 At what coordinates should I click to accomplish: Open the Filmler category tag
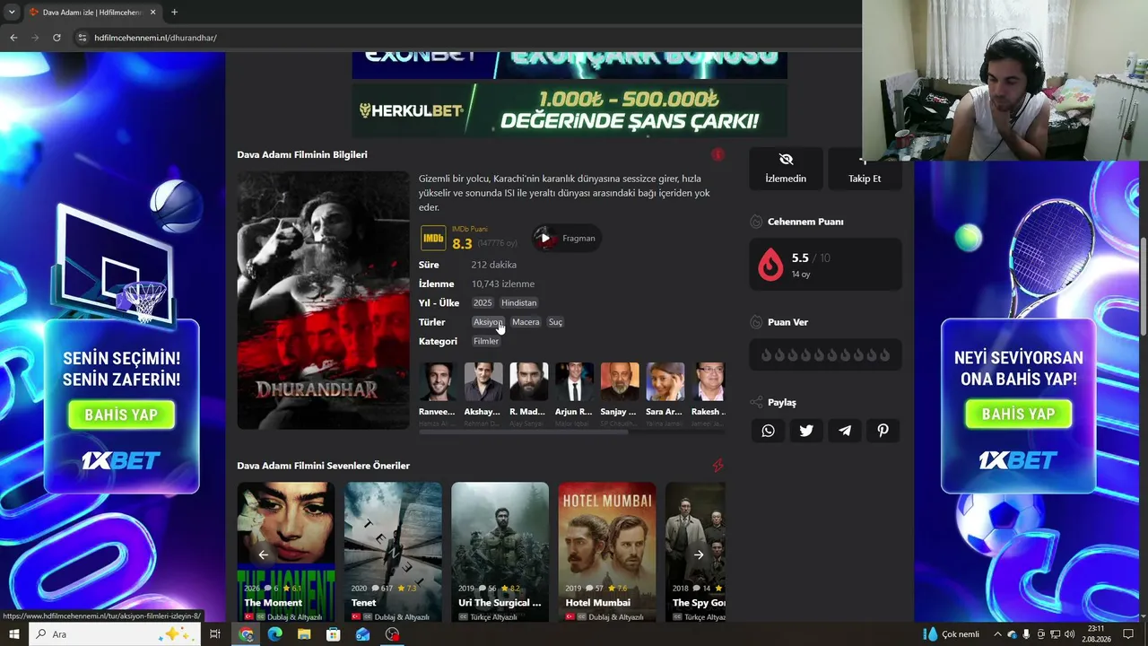click(486, 341)
